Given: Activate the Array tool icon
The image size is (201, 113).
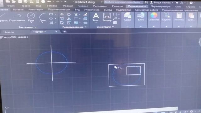Looking at the screenshot, I should 76,23.
